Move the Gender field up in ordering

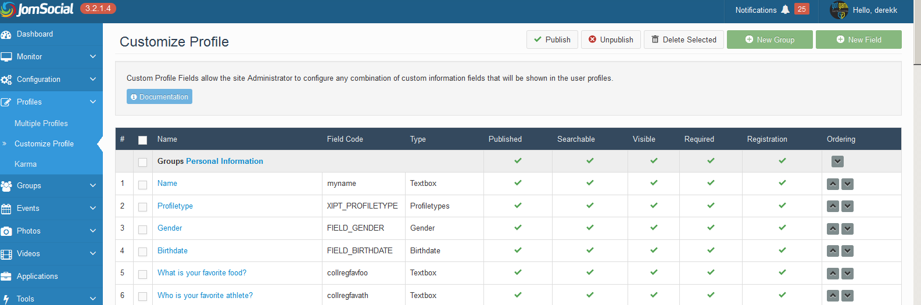(x=833, y=228)
